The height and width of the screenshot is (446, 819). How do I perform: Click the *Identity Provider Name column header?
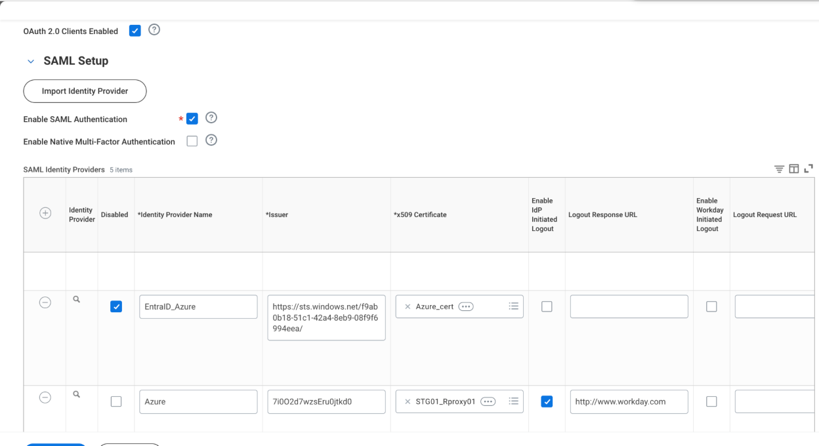pos(175,214)
